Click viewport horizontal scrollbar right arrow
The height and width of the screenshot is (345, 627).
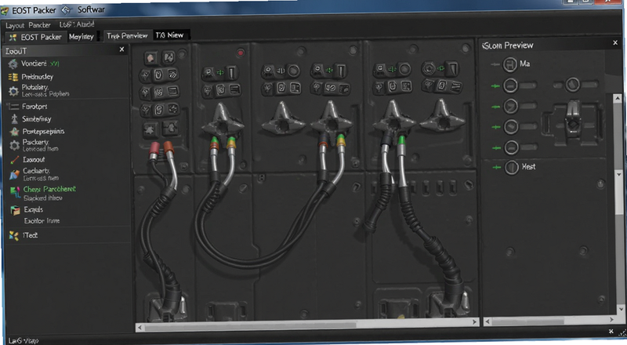coord(475,321)
